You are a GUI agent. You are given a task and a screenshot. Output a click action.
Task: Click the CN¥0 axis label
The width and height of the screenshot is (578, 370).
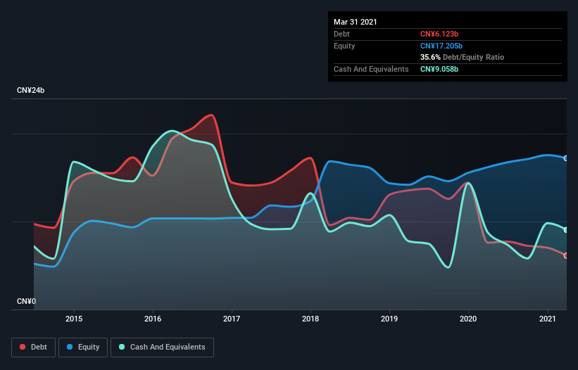27,301
